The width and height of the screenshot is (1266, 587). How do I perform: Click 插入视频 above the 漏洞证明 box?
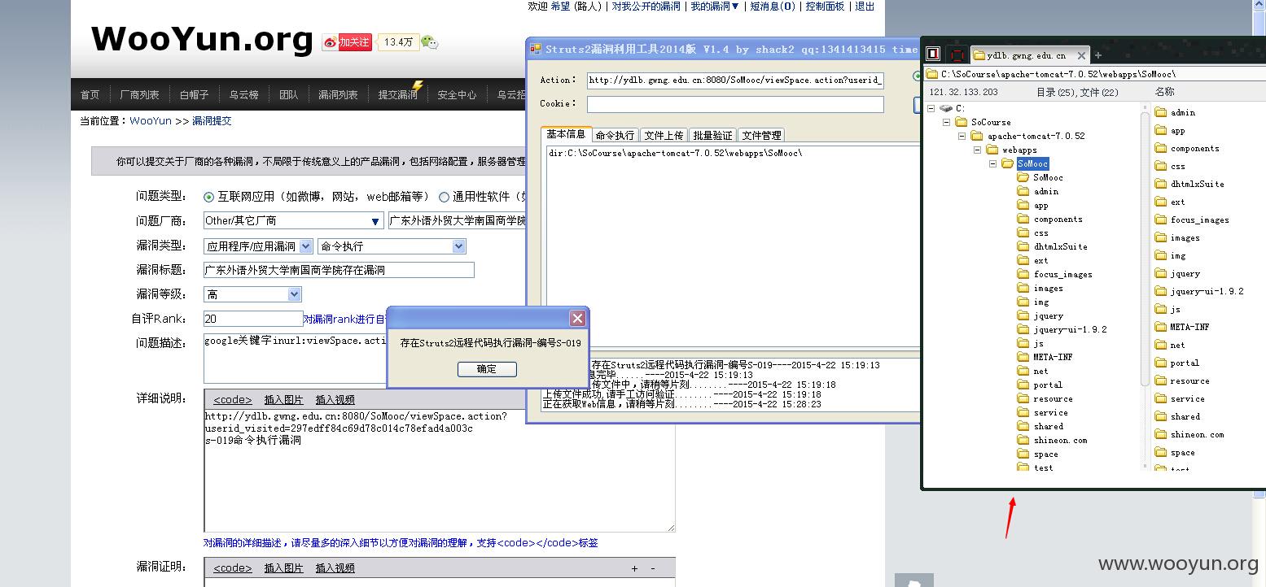coord(335,568)
